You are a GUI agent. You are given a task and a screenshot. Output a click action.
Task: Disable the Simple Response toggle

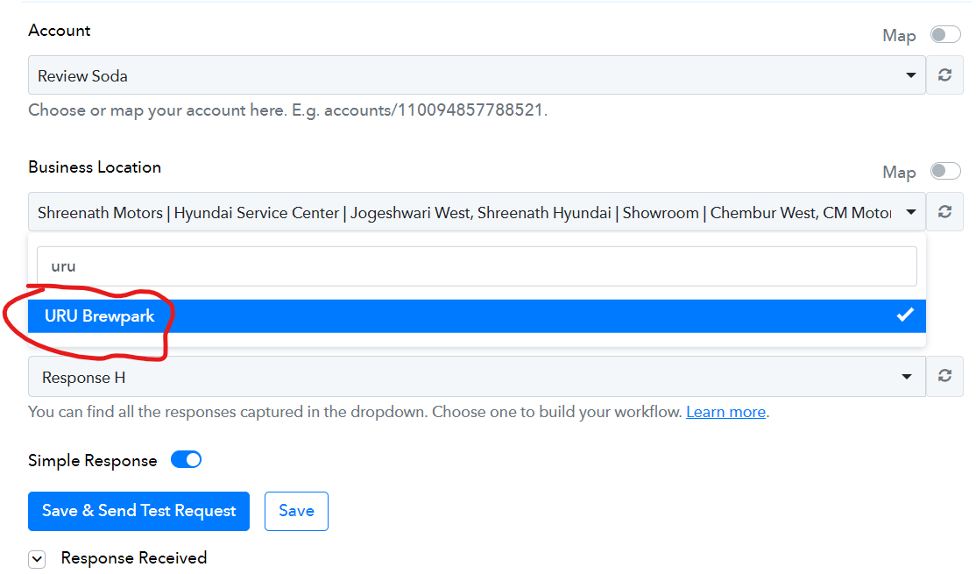[x=186, y=459]
